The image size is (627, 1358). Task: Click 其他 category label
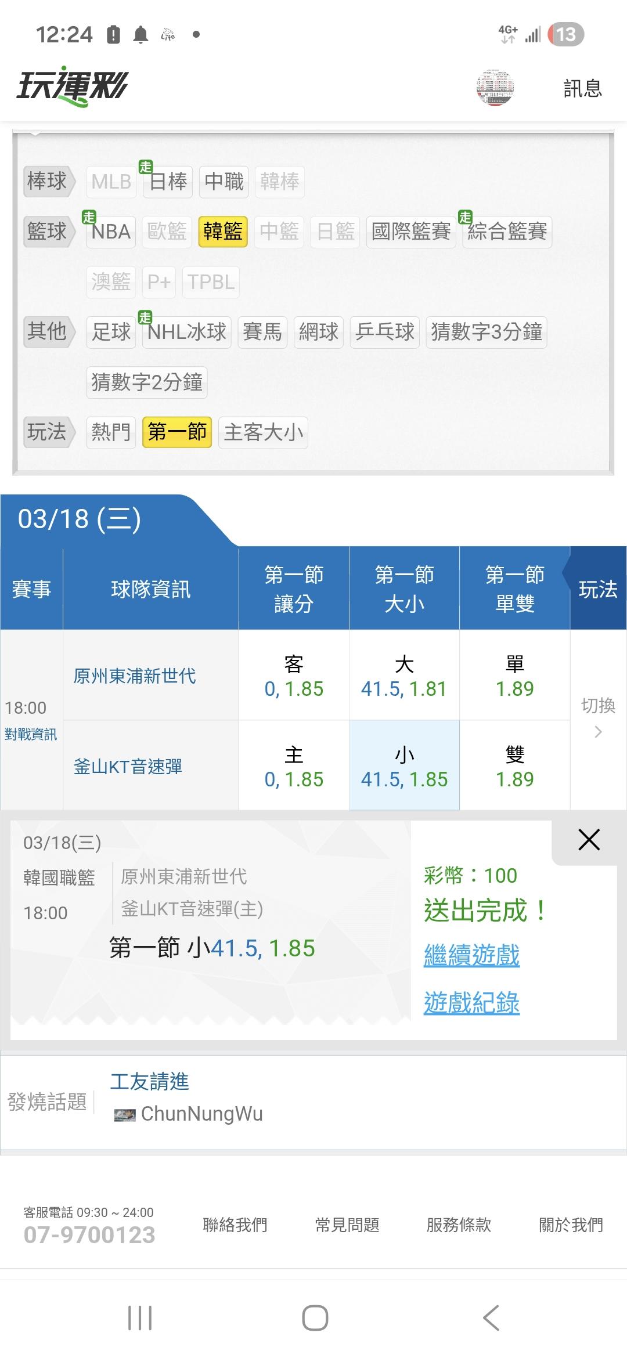pyautogui.click(x=49, y=333)
